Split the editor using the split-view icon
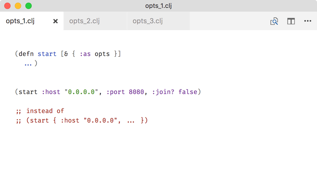Image resolution: width=317 pixels, height=196 pixels. [x=291, y=21]
